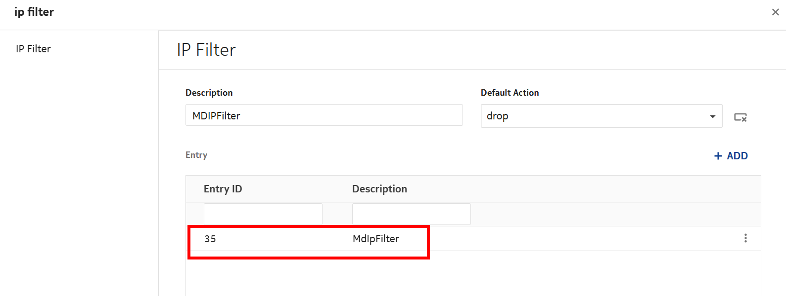
Task: Open the Default Action combo box
Action: tap(594, 116)
